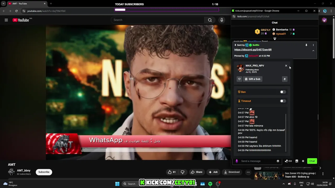Click the YouTube search input field
The image size is (335, 188).
pos(158,20)
